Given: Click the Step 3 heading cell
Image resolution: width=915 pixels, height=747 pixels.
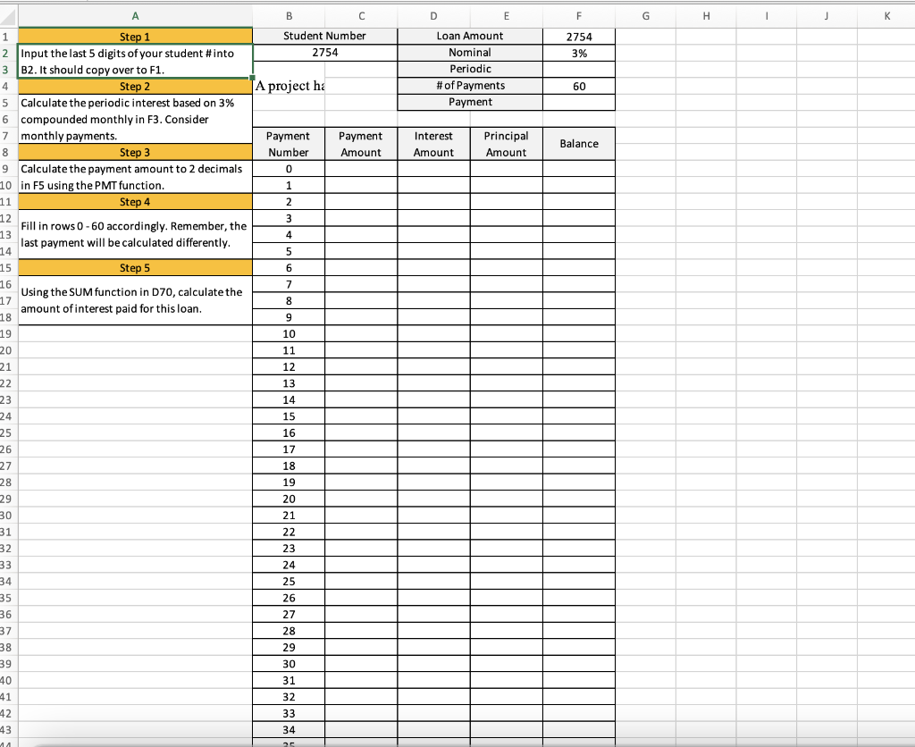Looking at the screenshot, I should (136, 152).
